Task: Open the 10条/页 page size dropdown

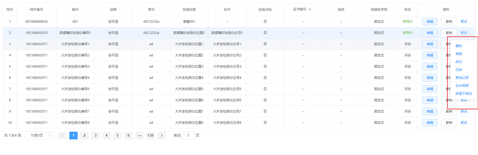Action: [39, 136]
